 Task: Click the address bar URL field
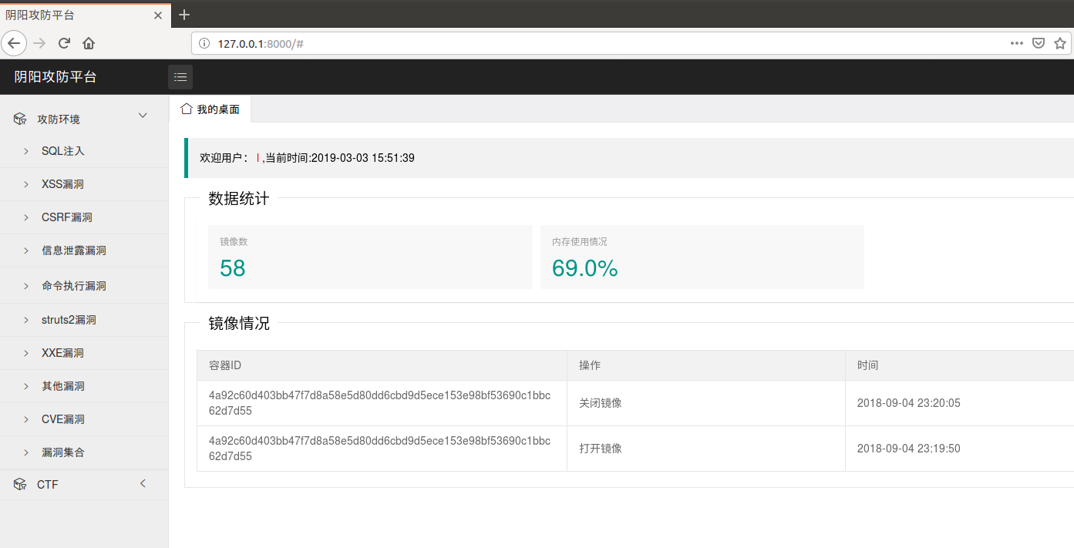click(601, 43)
